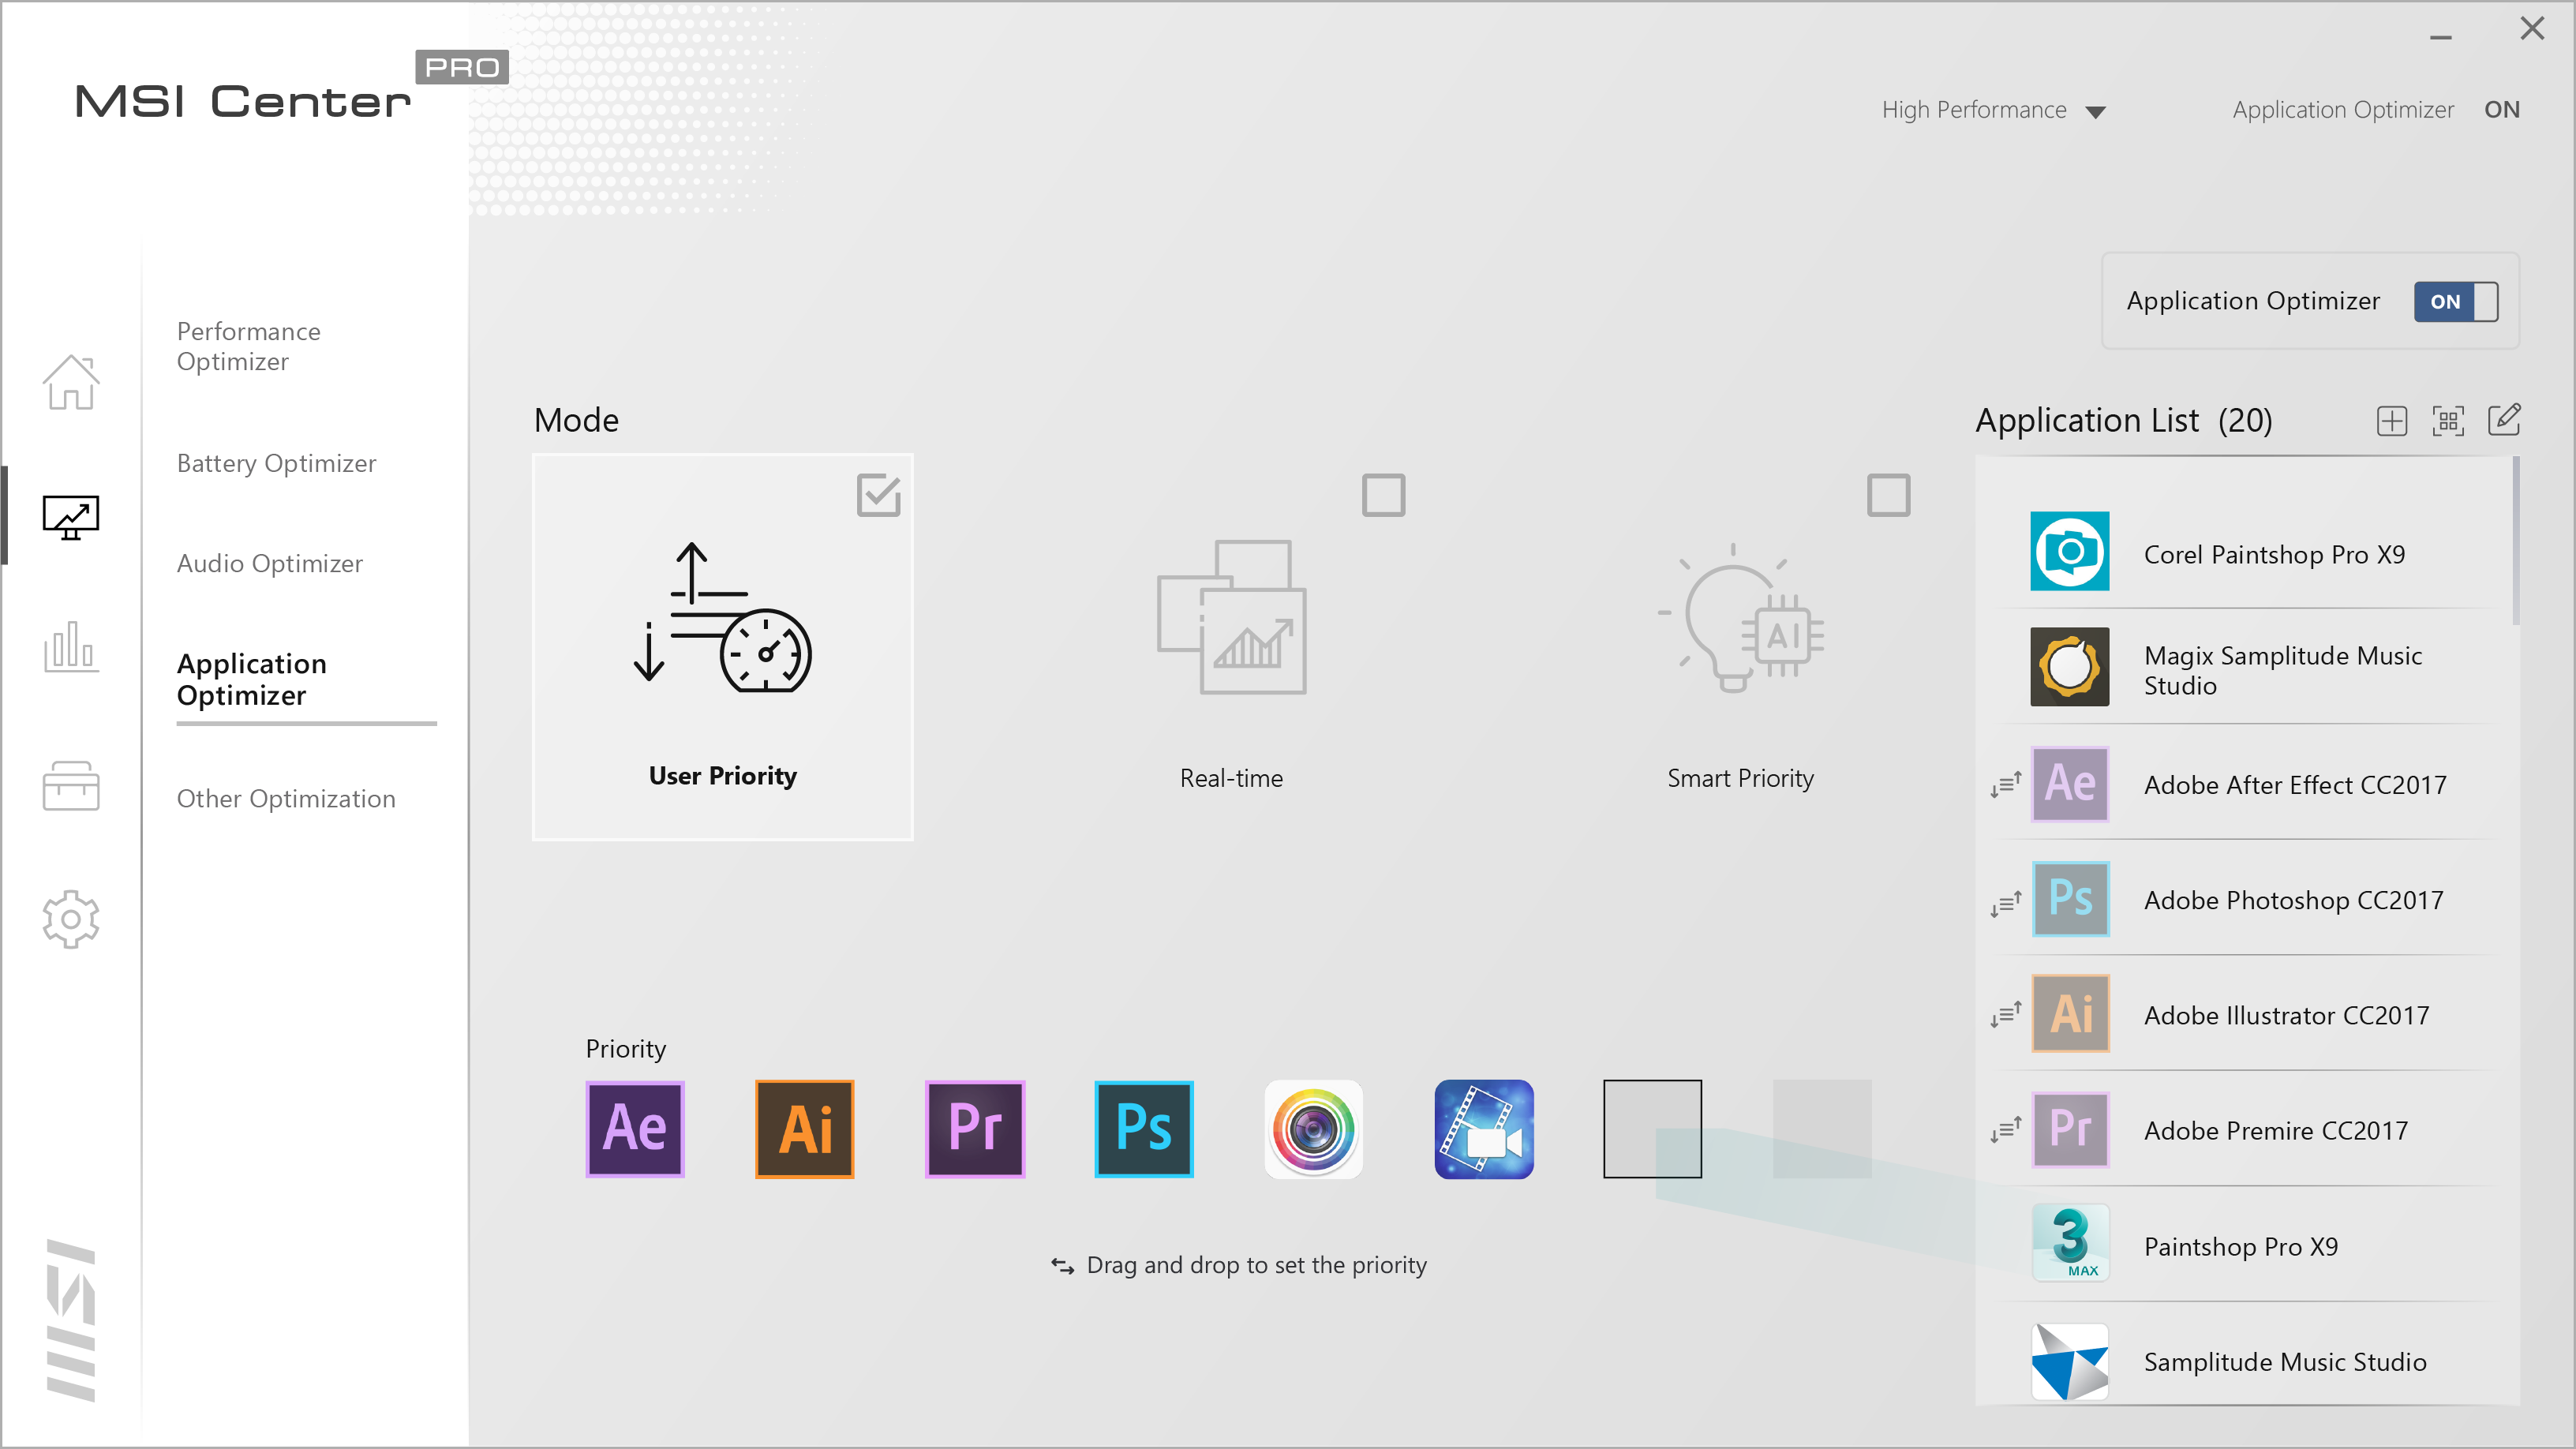Open the toolbox sidebar icon
The width and height of the screenshot is (2576, 1449).
click(x=71, y=786)
